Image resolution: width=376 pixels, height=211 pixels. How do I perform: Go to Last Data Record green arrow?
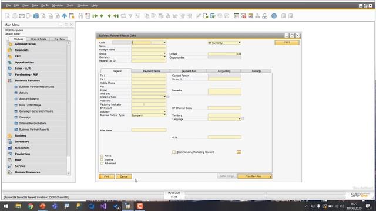(116, 16)
